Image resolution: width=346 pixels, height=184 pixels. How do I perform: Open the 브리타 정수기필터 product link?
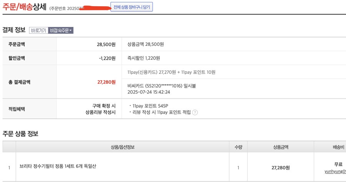(58, 167)
